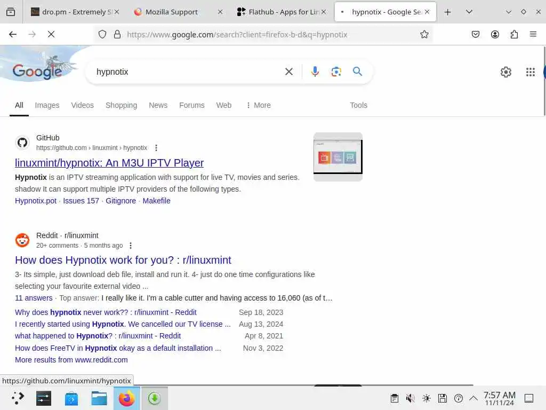The height and width of the screenshot is (410, 546).
Task: Close the dro.pm tab
Action: pos(117,12)
